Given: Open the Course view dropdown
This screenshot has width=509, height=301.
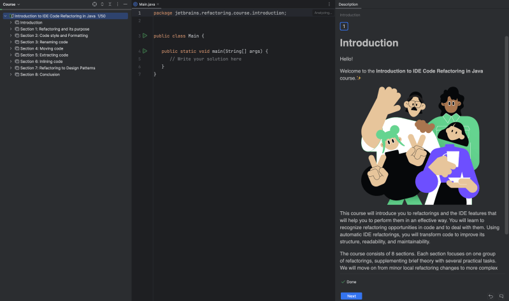Looking at the screenshot, I should tap(11, 4).
